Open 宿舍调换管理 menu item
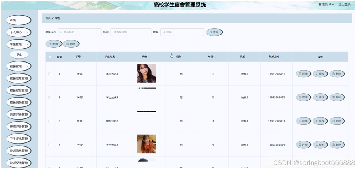This screenshot has height=169, width=356. pos(19,102)
